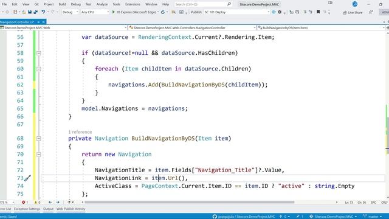Image resolution: width=389 pixels, height=219 pixels.
Task: Click the Search magnifier icon
Action: coord(229,4)
